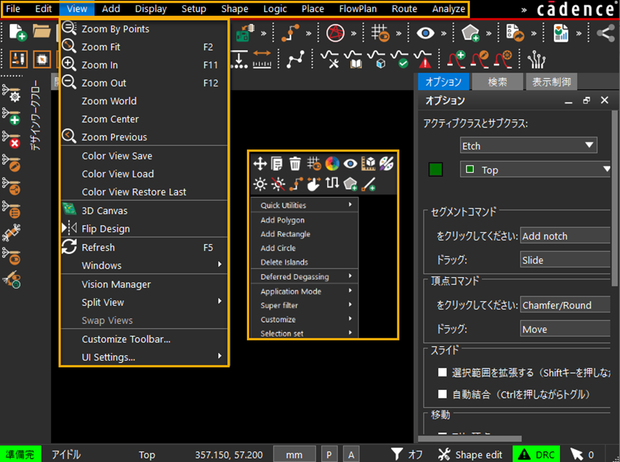Toggle the eye icon in popup toolbar

[x=351, y=163]
